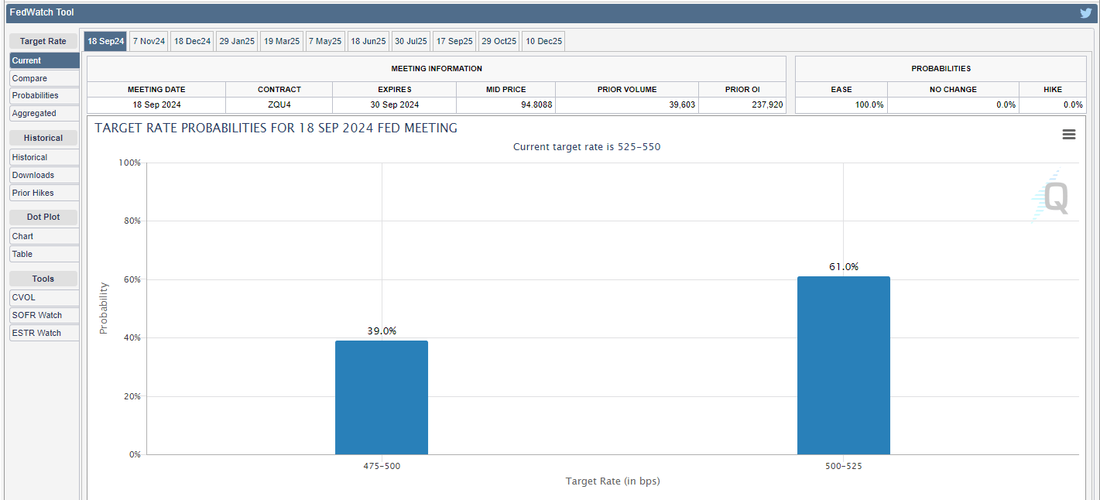The width and height of the screenshot is (1100, 500).
Task: Click the Twitter icon in the title bar
Action: point(1085,12)
